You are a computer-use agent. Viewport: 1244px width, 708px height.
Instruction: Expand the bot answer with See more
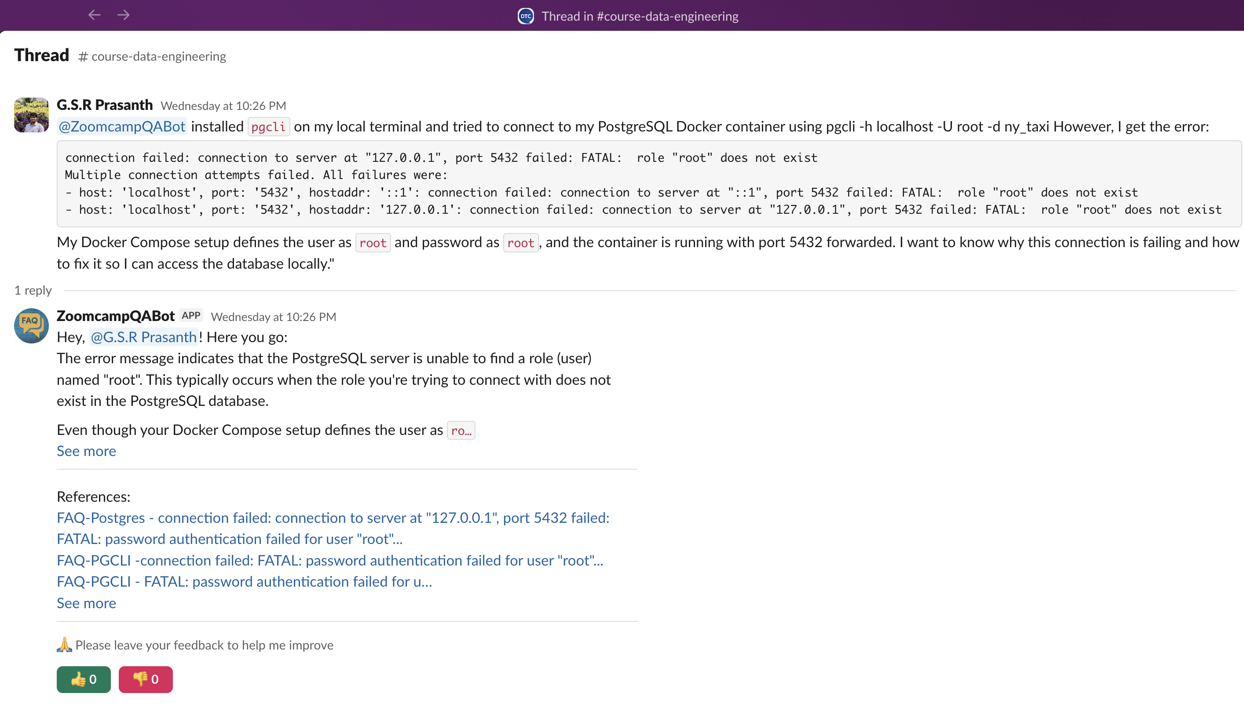86,451
